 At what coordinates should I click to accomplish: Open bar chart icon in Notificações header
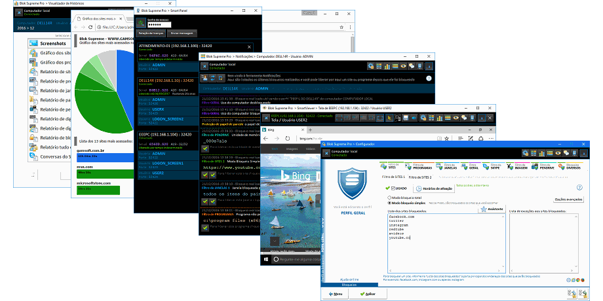tap(387, 66)
